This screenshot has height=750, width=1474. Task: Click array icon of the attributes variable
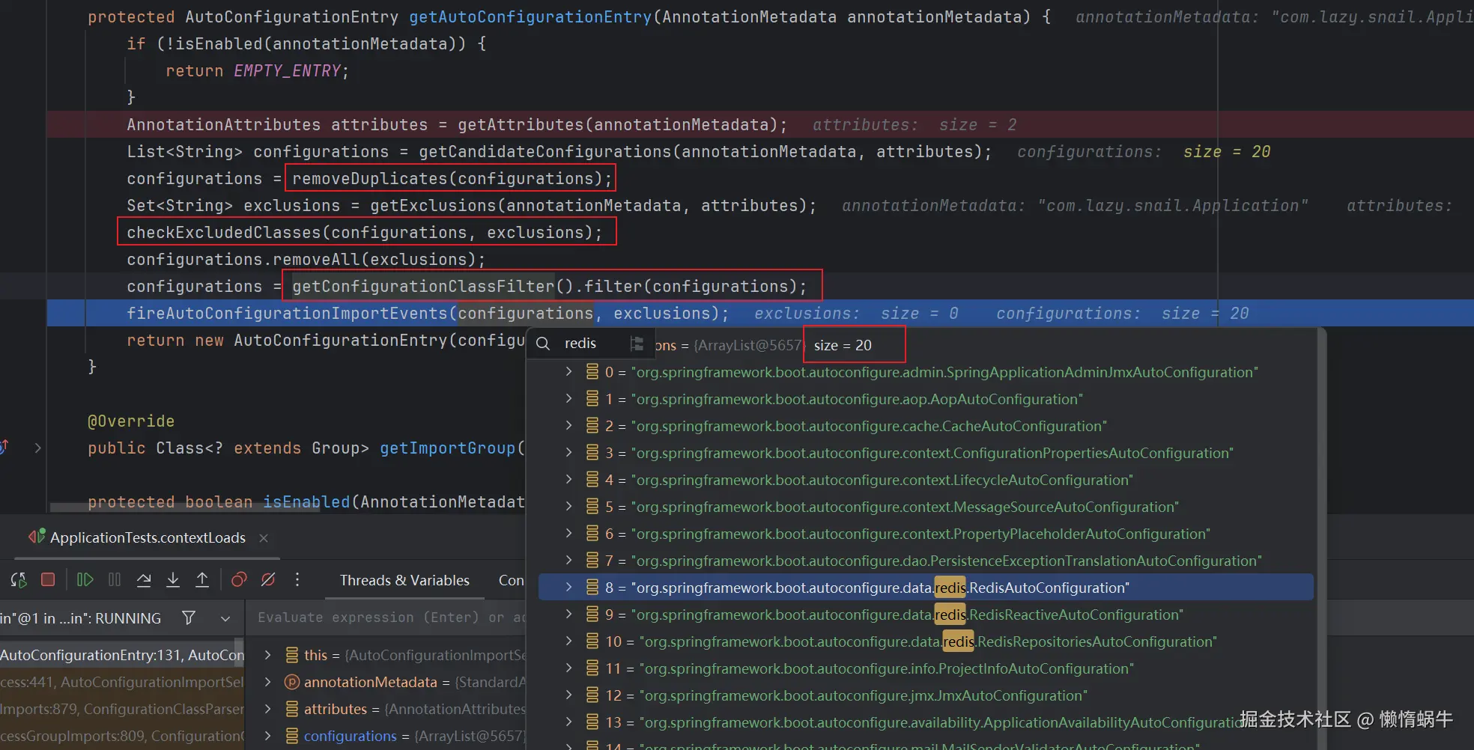click(292, 709)
